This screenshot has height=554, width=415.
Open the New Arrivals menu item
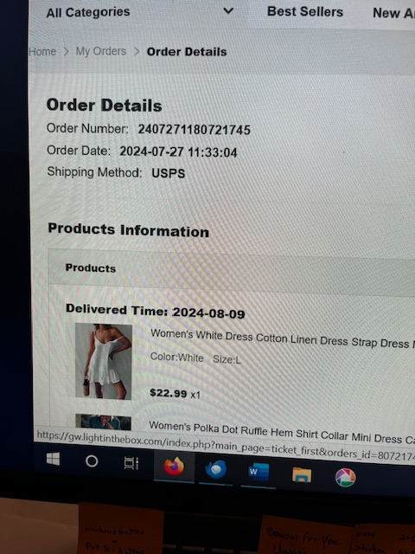393,13
